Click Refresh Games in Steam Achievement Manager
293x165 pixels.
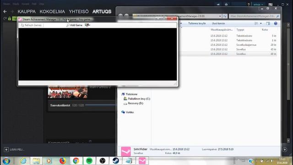[31, 25]
